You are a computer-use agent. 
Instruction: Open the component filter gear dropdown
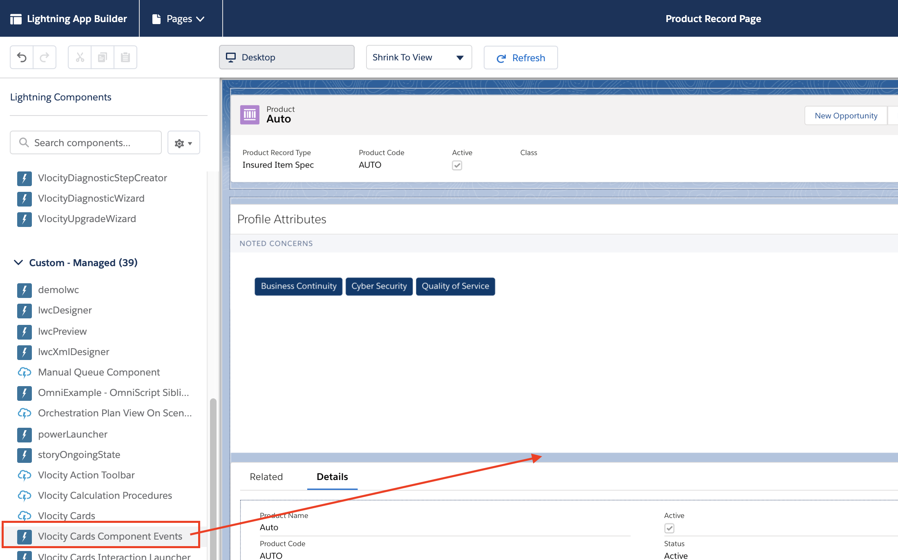[x=183, y=143]
